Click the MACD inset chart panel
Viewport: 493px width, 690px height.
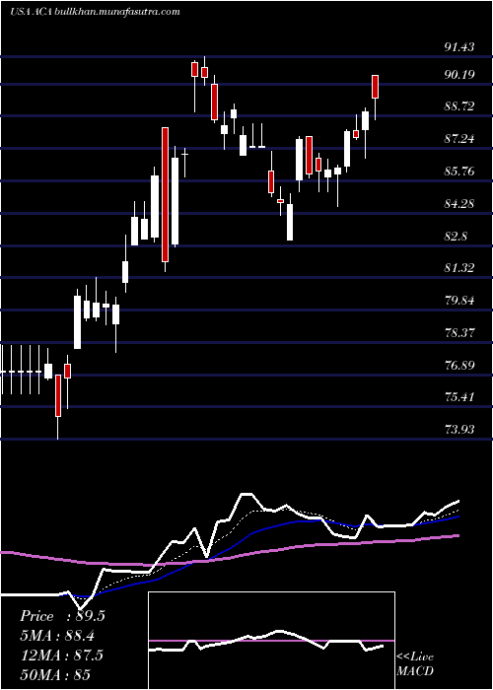point(271,641)
